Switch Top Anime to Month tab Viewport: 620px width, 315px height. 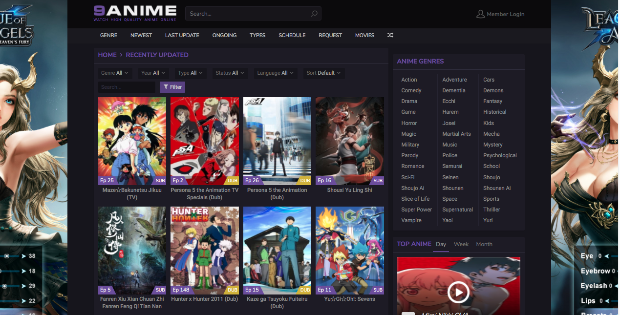click(x=484, y=244)
